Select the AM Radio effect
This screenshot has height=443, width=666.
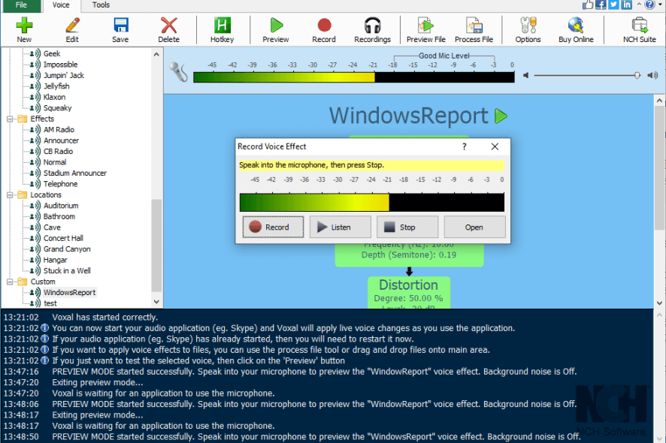59,129
